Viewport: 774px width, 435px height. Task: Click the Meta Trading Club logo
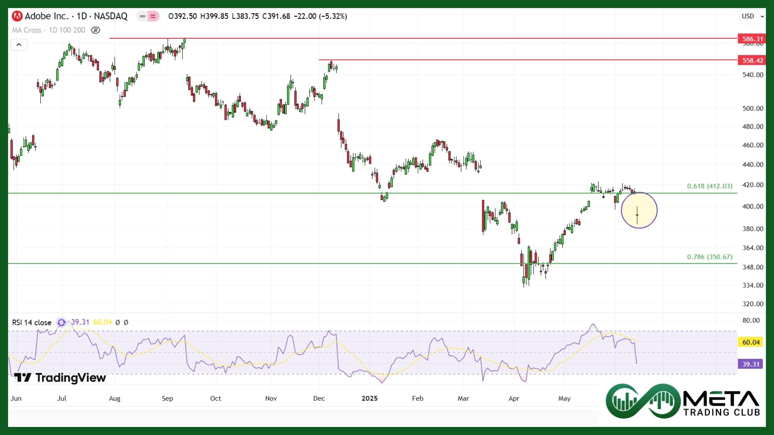(x=683, y=402)
